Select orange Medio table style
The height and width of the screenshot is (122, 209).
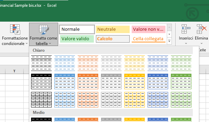coord(88,120)
